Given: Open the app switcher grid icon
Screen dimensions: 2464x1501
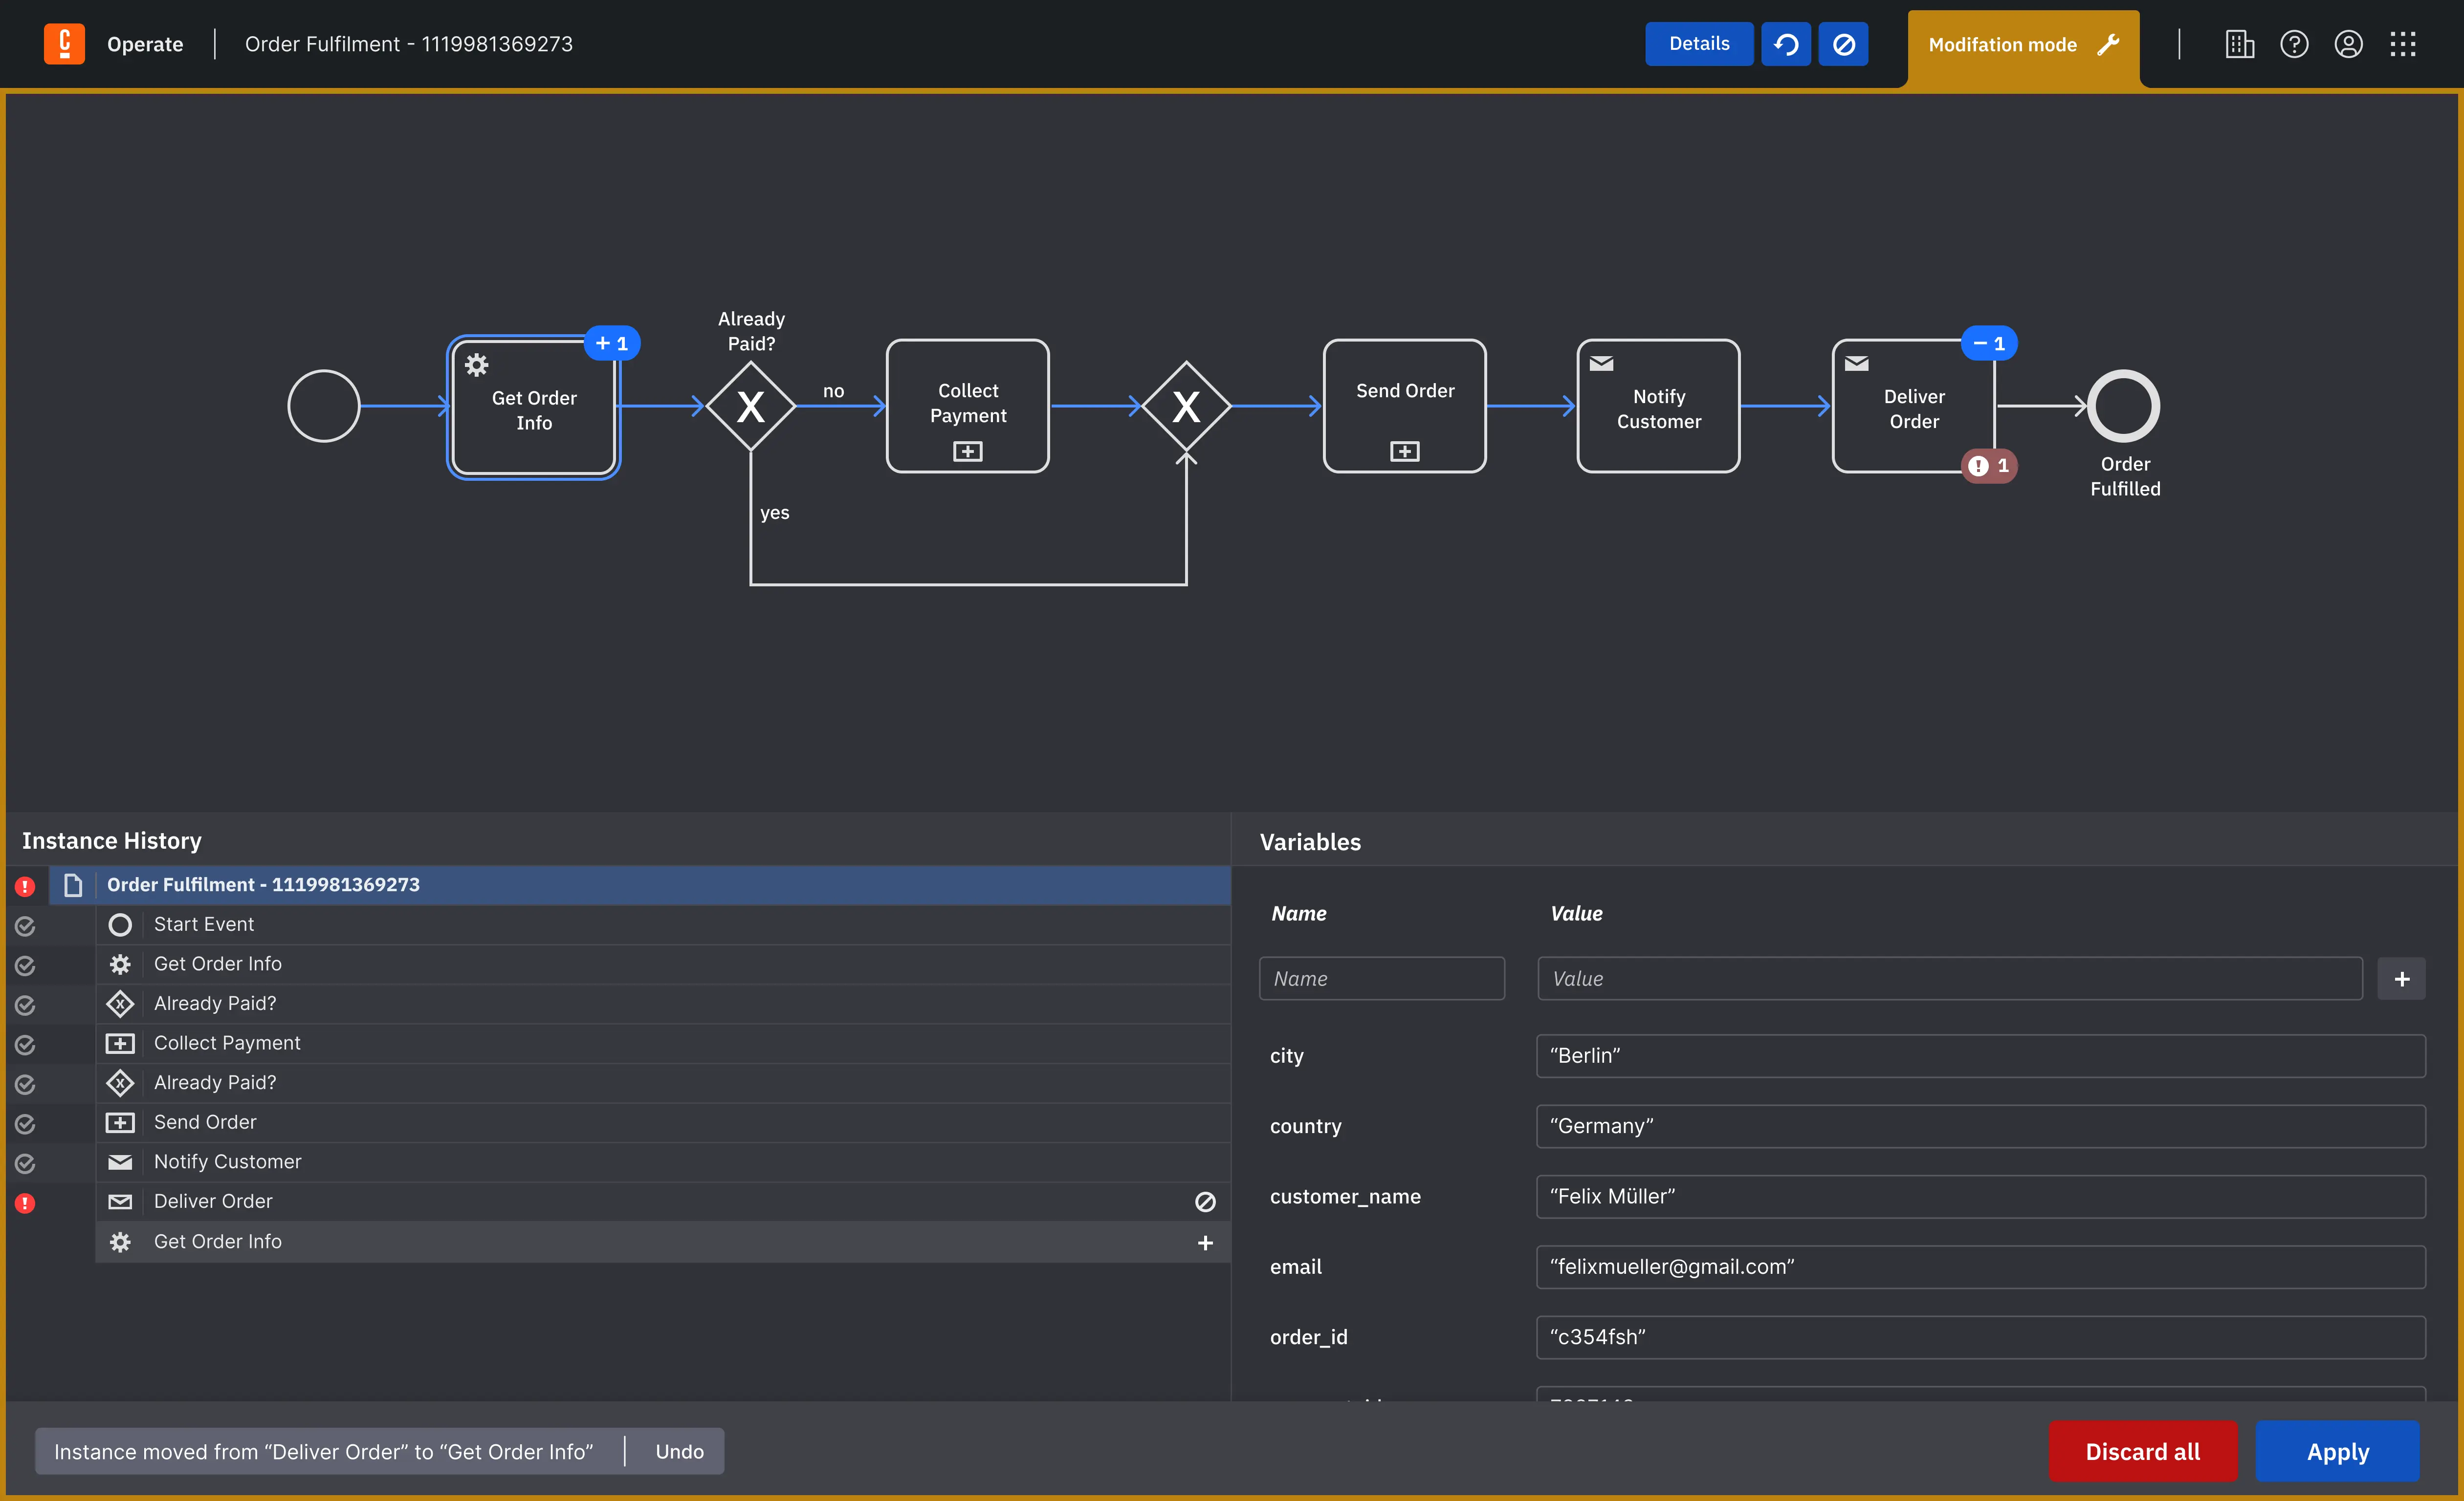Looking at the screenshot, I should point(2403,44).
